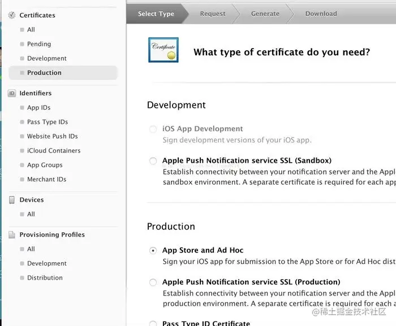Select App Store and Ad Hoc radio
The height and width of the screenshot is (326, 396).
pos(153,250)
